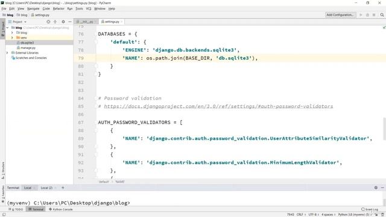
Task: Add new terminal session with plus icon
Action: [x=63, y=188]
